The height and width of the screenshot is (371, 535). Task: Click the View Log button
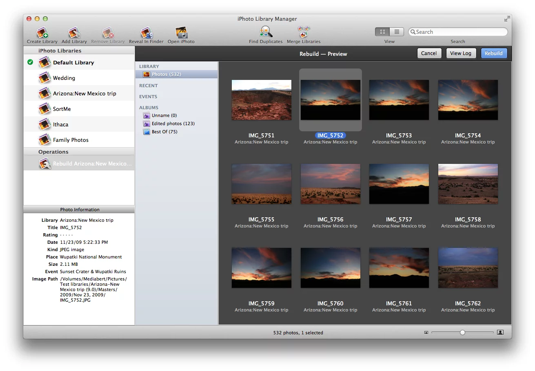[x=461, y=53]
